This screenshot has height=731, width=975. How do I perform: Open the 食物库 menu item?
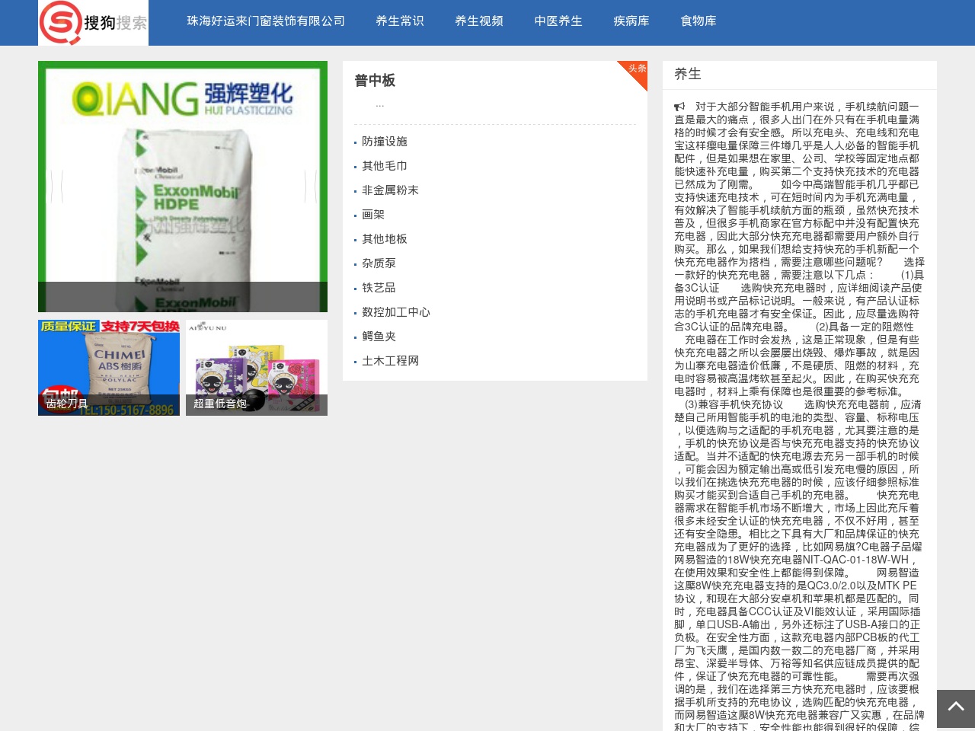point(698,21)
